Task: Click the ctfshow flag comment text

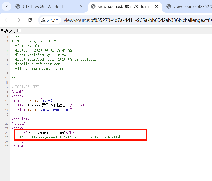Action: [75, 137]
